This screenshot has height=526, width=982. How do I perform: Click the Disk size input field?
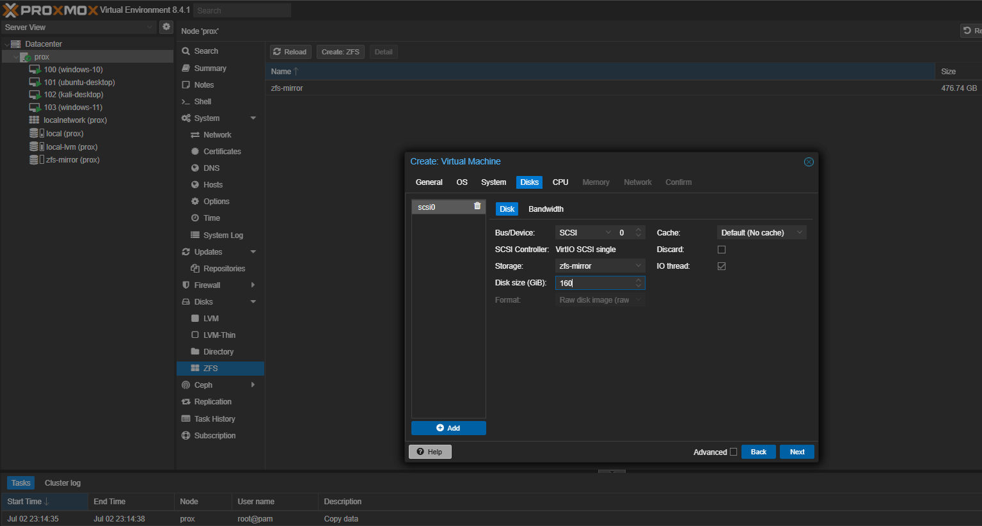pyautogui.click(x=594, y=283)
